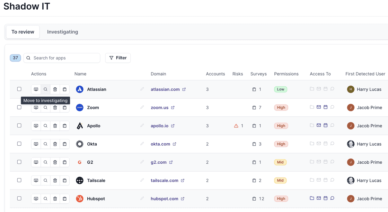Click First Detected User column header
Viewport: 388px width, 212px height.
click(365, 74)
